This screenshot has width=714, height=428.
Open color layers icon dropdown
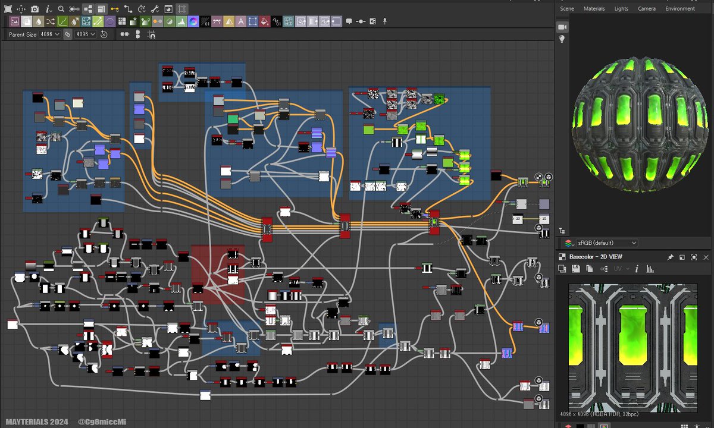point(569,243)
